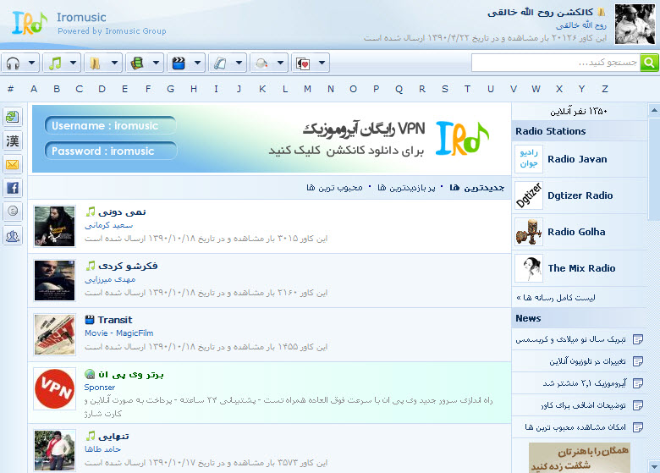Open the تنهایی song title
660x473 pixels.
(113, 436)
